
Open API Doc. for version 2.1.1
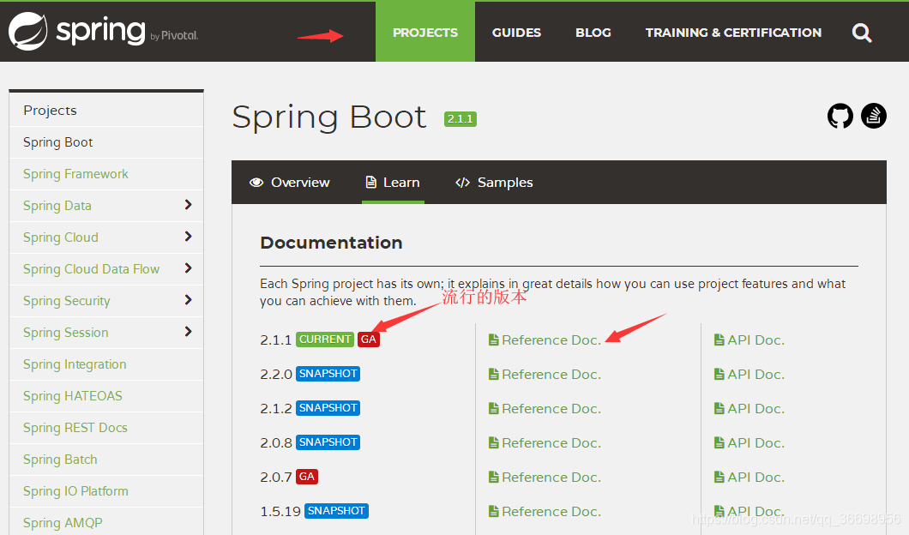(x=749, y=340)
